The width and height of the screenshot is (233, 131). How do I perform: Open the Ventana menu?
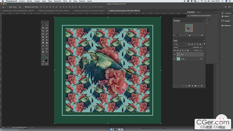point(82,1)
